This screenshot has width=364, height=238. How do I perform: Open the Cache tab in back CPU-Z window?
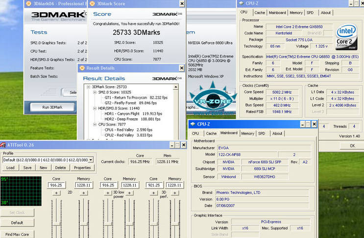pyautogui.click(x=260, y=13)
